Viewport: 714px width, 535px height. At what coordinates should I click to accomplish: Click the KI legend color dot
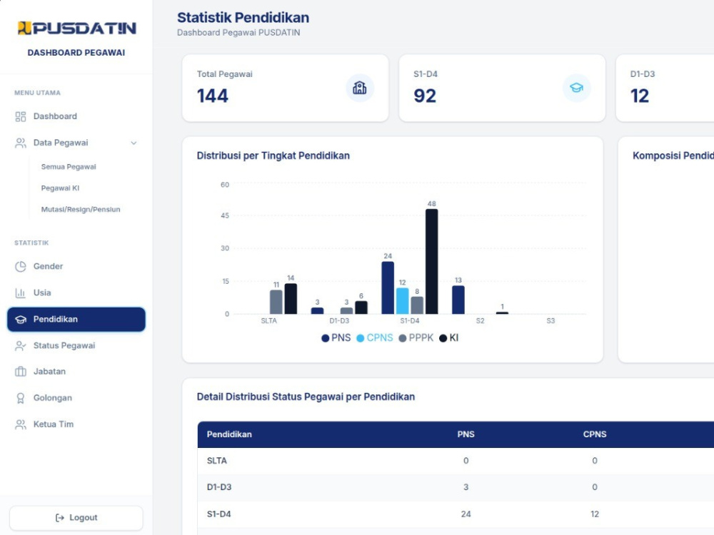(443, 338)
